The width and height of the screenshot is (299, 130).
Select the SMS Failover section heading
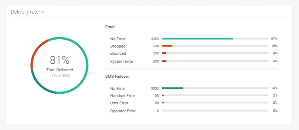[x=117, y=76]
